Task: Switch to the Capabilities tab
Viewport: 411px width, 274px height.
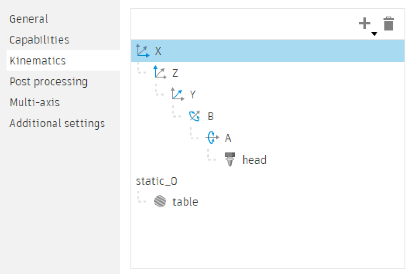Action: point(39,40)
